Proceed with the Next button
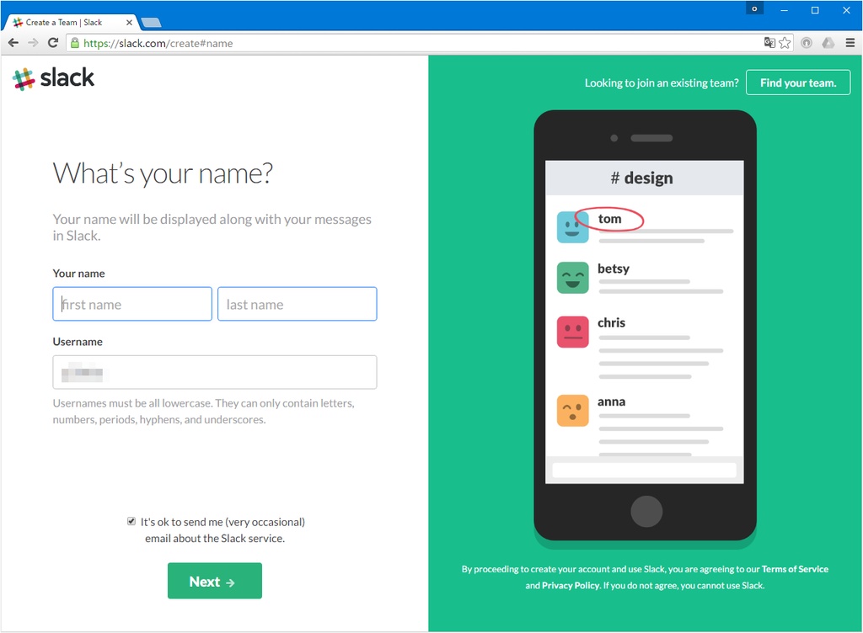The width and height of the screenshot is (863, 633). pos(215,581)
